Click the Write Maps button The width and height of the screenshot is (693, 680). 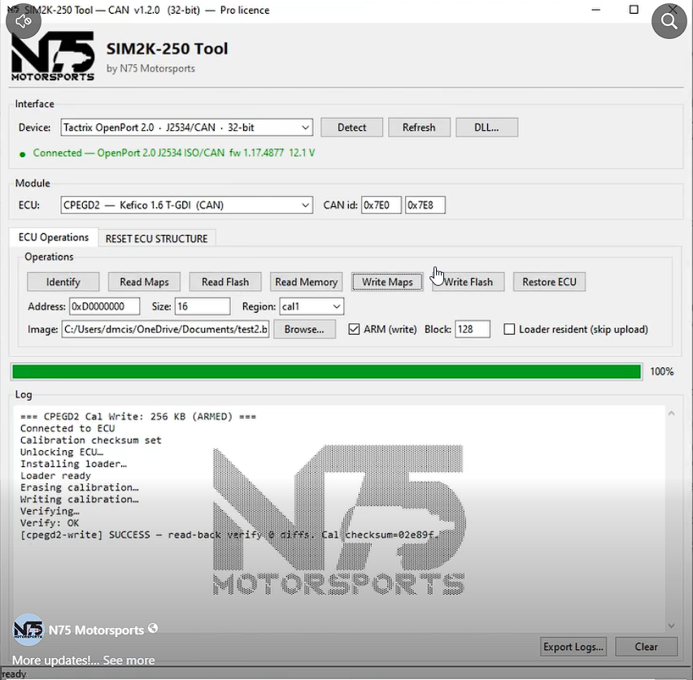click(x=387, y=282)
